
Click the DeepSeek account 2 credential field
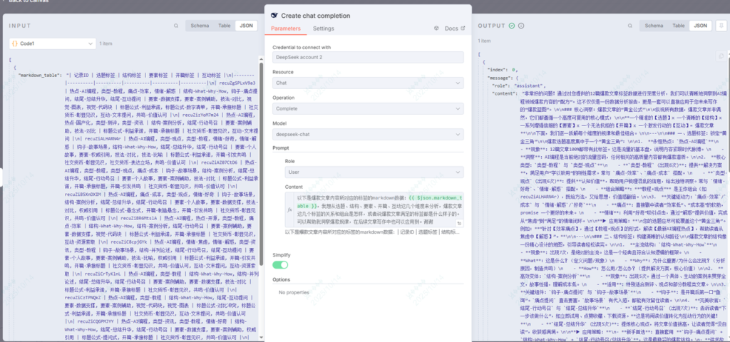point(367,57)
